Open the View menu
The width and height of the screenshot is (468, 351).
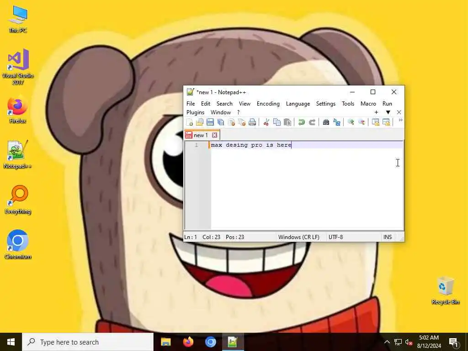(x=245, y=104)
